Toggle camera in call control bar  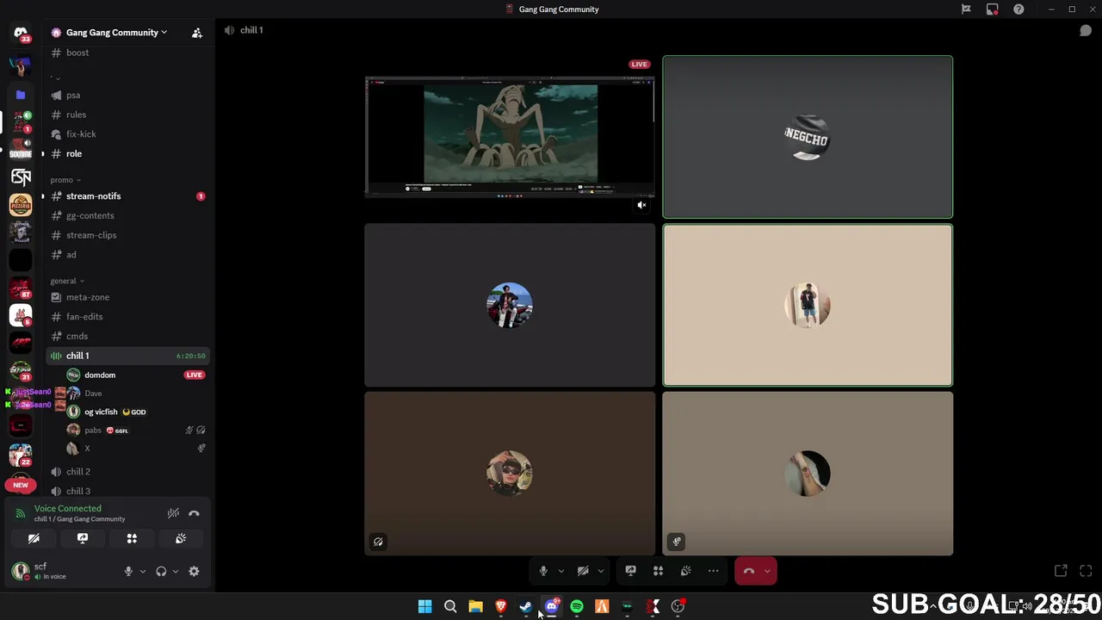point(583,571)
